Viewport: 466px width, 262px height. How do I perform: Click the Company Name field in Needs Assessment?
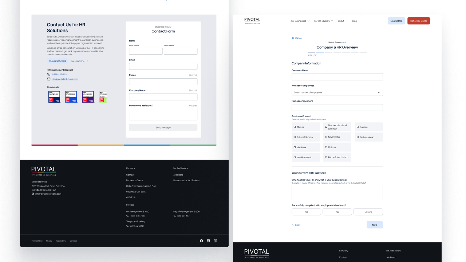(337, 77)
